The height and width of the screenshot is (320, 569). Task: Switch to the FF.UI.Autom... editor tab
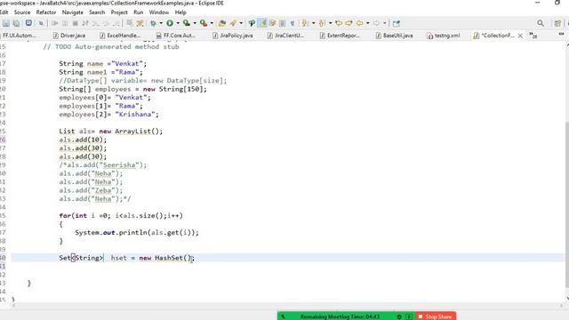pos(19,36)
